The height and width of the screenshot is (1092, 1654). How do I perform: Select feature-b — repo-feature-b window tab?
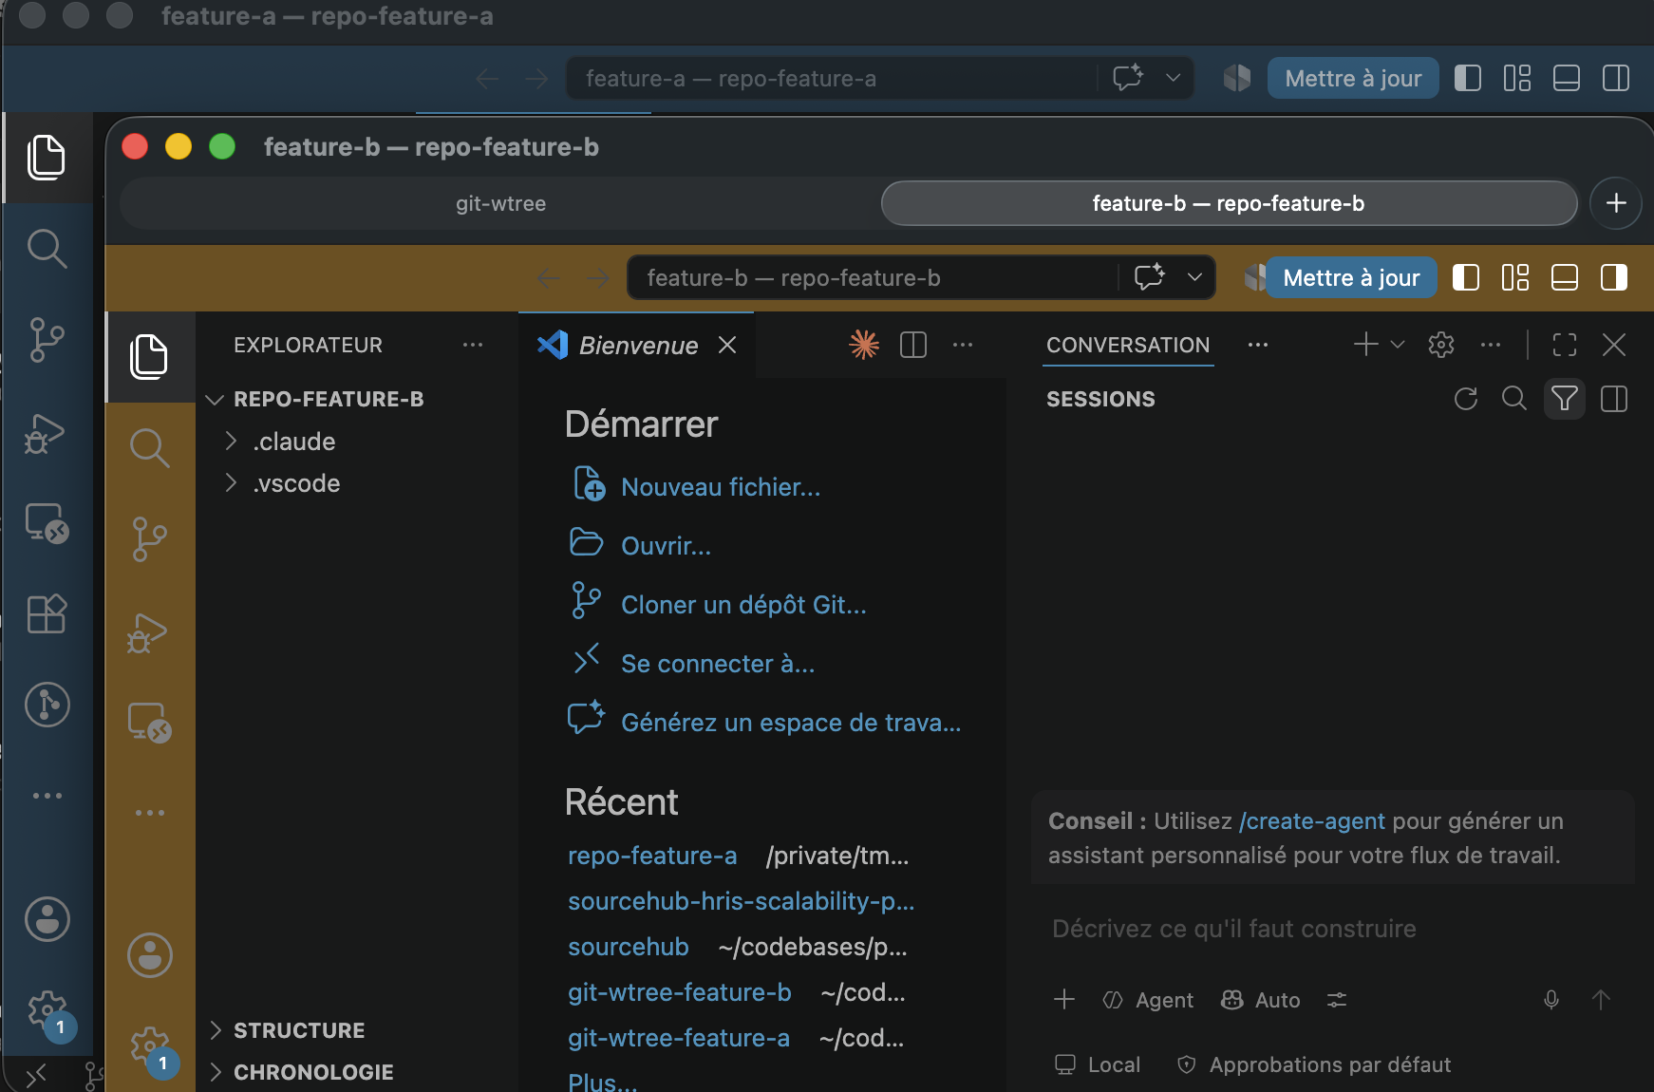tap(1229, 203)
